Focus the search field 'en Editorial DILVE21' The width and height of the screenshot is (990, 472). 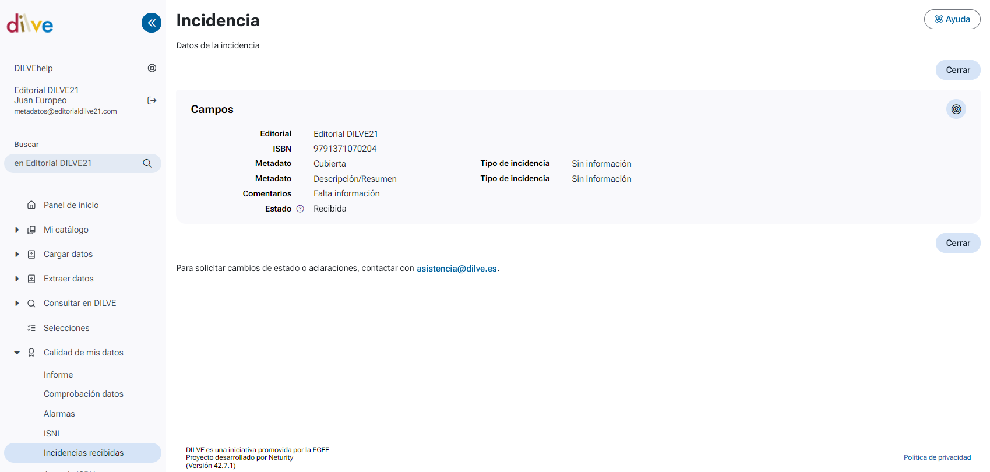coord(83,163)
